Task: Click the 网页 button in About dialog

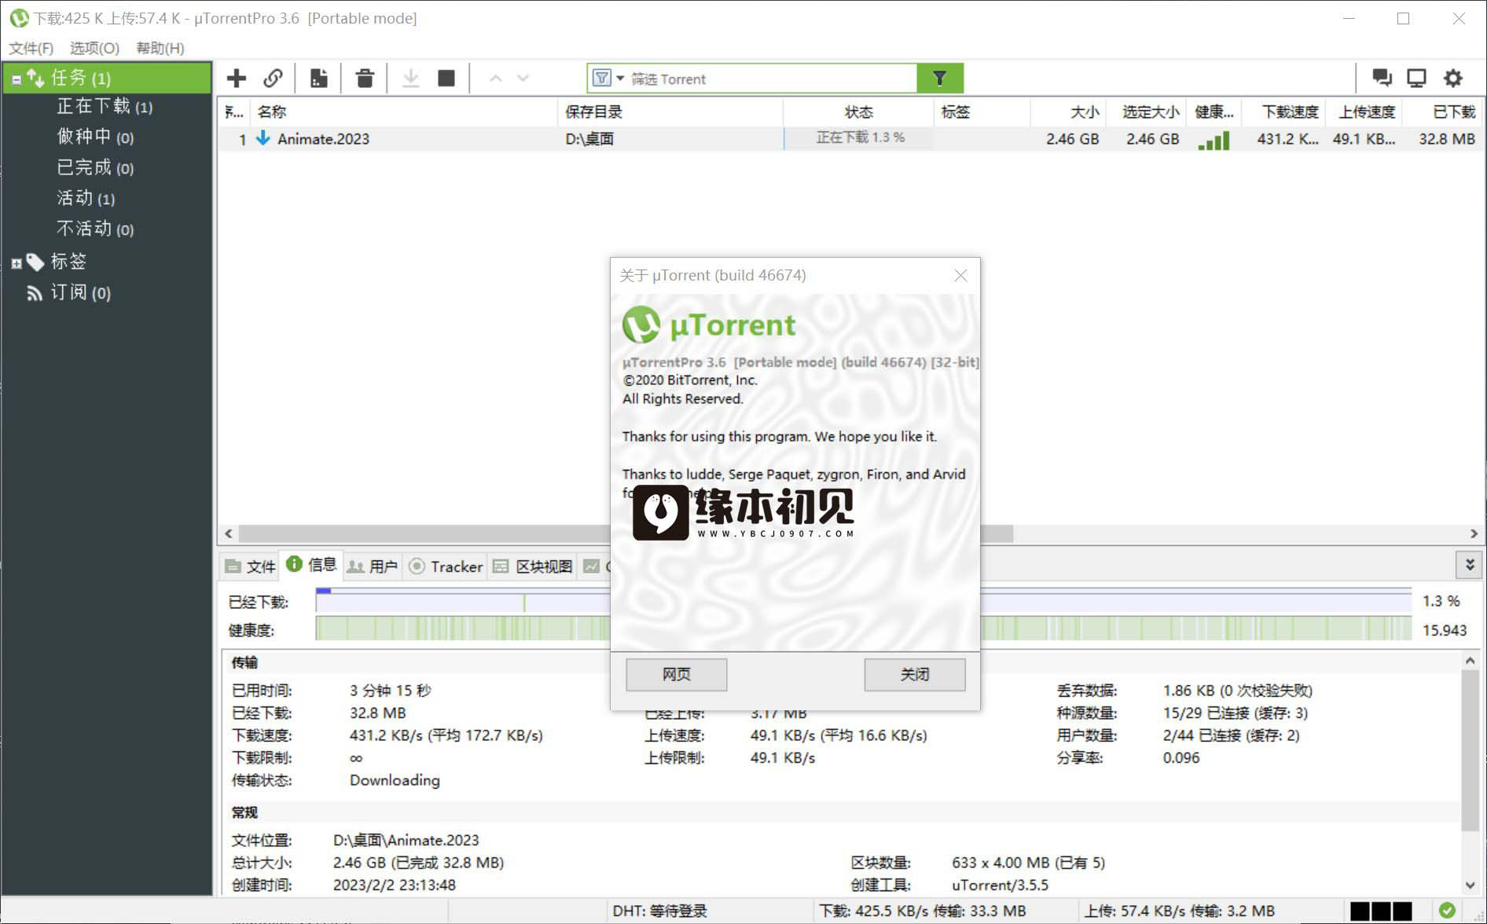Action: (676, 674)
